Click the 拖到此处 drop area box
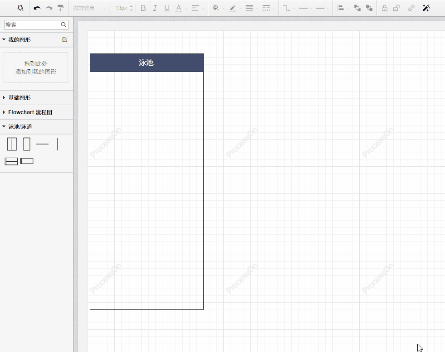445x352 pixels. click(36, 68)
